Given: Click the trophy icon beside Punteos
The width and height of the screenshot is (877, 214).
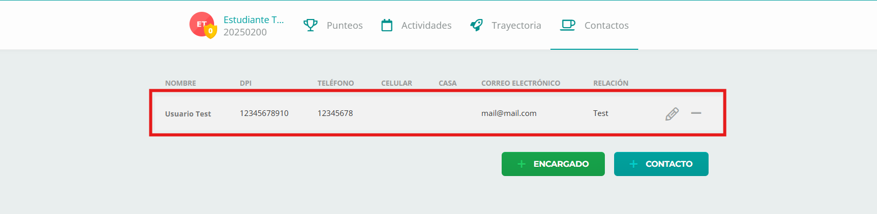Looking at the screenshot, I should [310, 25].
